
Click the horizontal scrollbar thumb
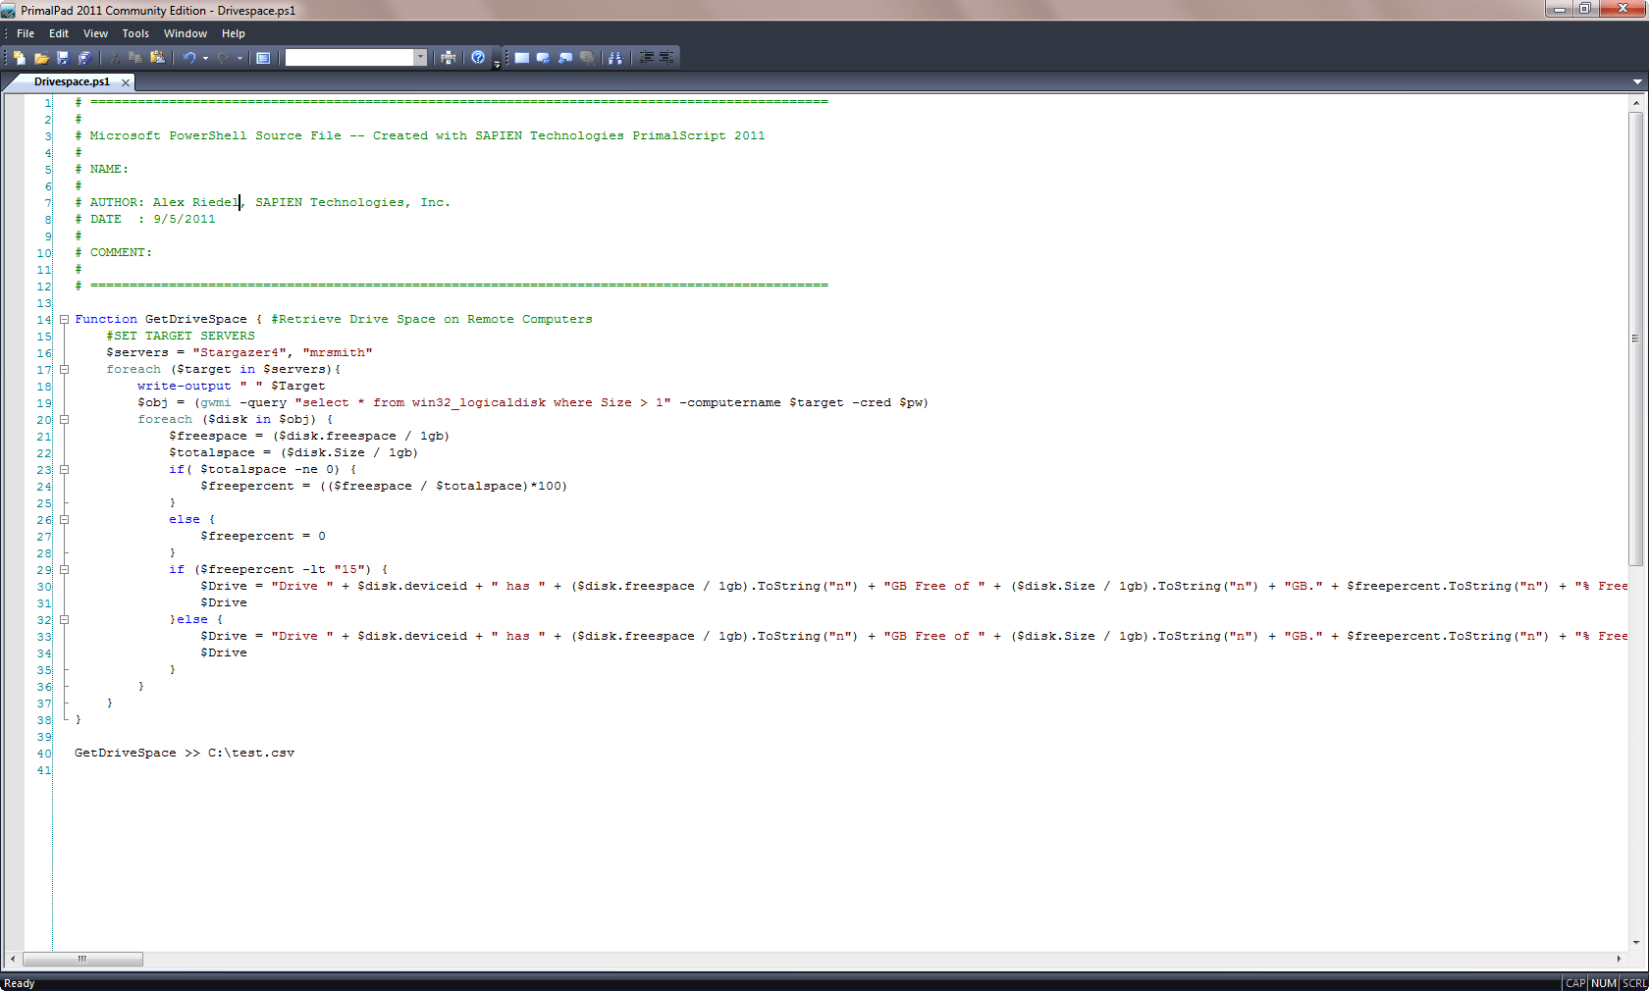pyautogui.click(x=83, y=960)
